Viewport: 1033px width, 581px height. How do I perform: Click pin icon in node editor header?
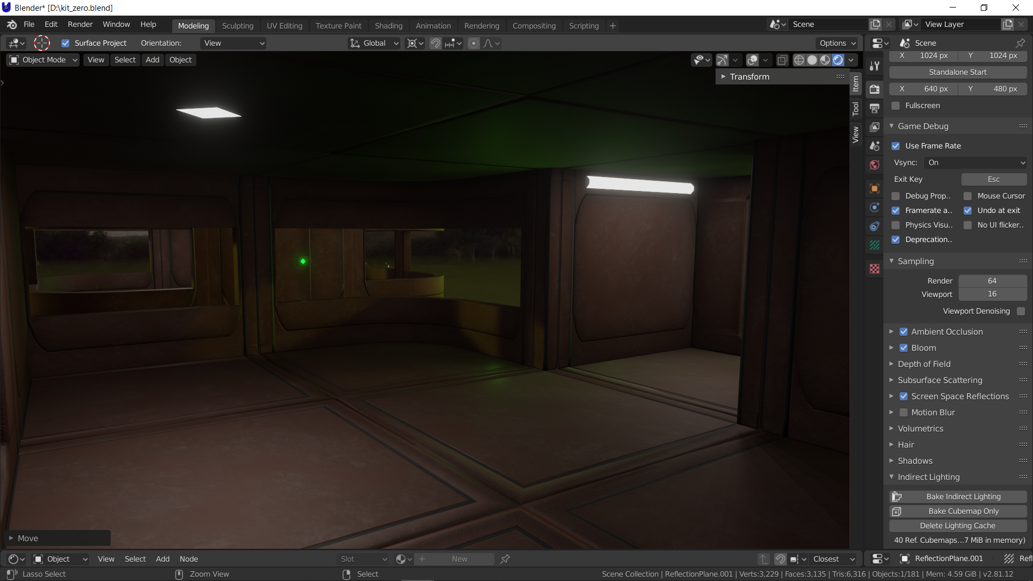pos(505,559)
